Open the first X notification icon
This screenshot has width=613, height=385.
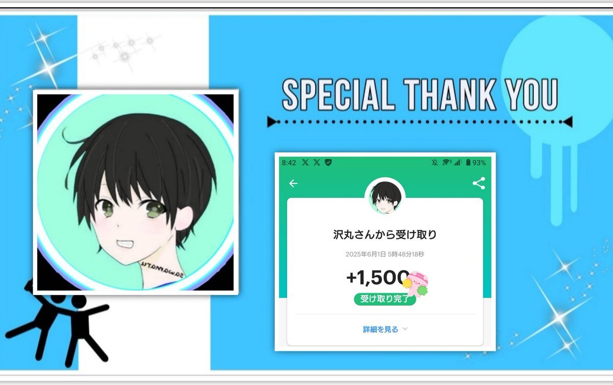coord(305,162)
